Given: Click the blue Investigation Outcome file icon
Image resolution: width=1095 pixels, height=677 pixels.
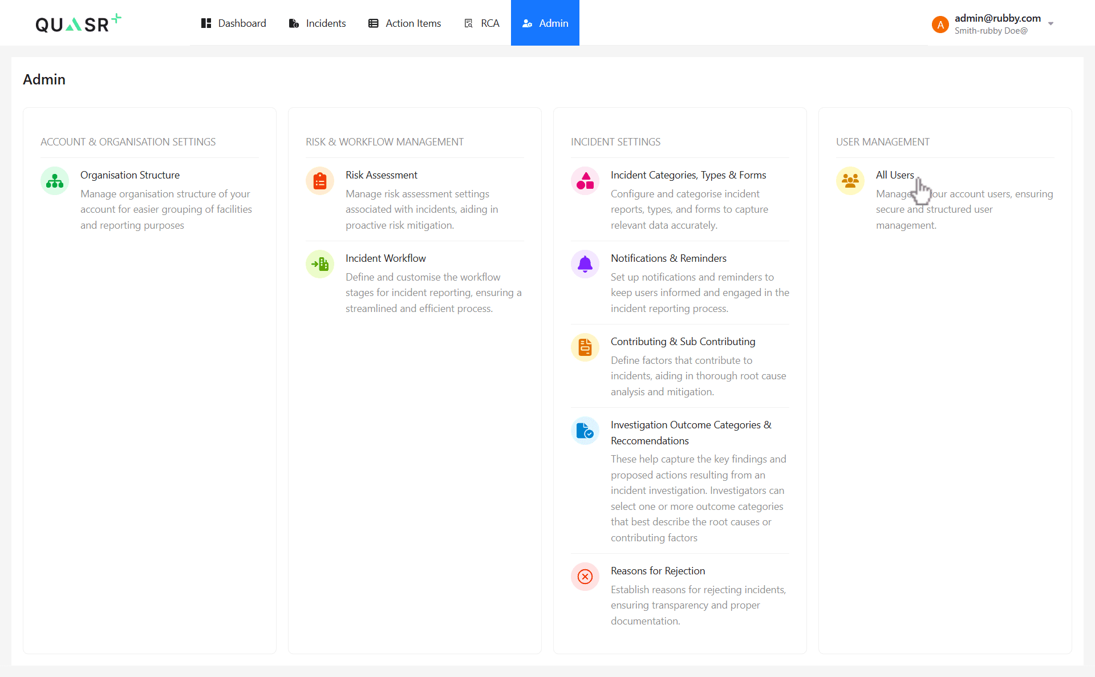Looking at the screenshot, I should 585,431.
